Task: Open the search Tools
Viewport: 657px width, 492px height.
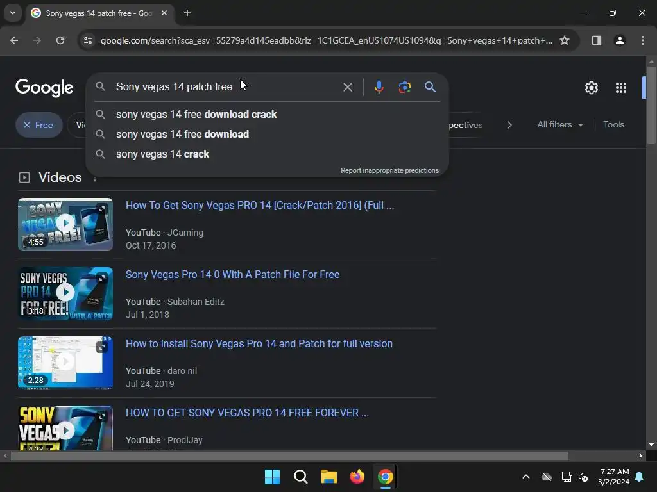Action: (x=613, y=125)
